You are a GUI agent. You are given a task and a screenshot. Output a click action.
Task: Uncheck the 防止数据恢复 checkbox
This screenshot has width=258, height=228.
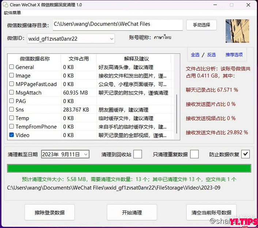(x=246, y=154)
